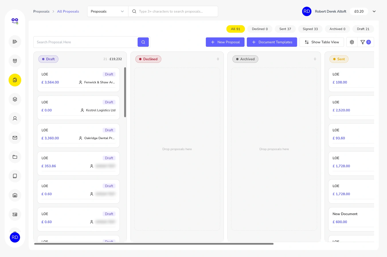
Task: Select the highlighted proposals document sidebar icon
Action: coord(15,80)
